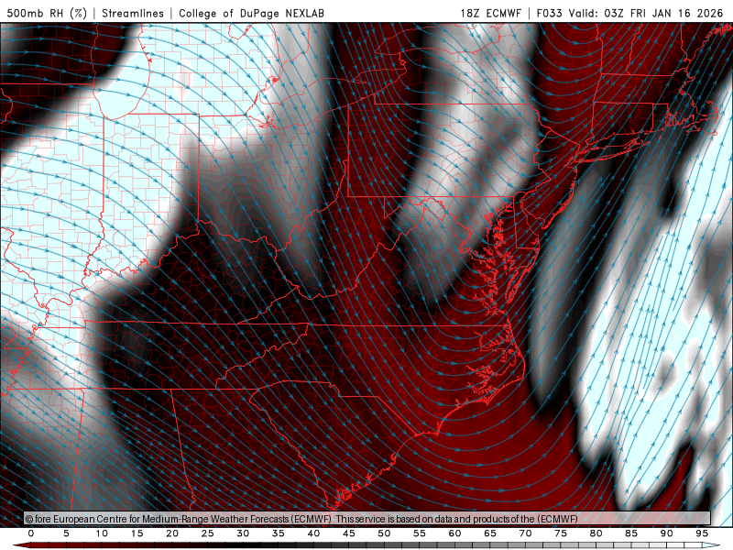Click the colorbar label '0'
Screen dimensions: 733x550
[x=31, y=533]
